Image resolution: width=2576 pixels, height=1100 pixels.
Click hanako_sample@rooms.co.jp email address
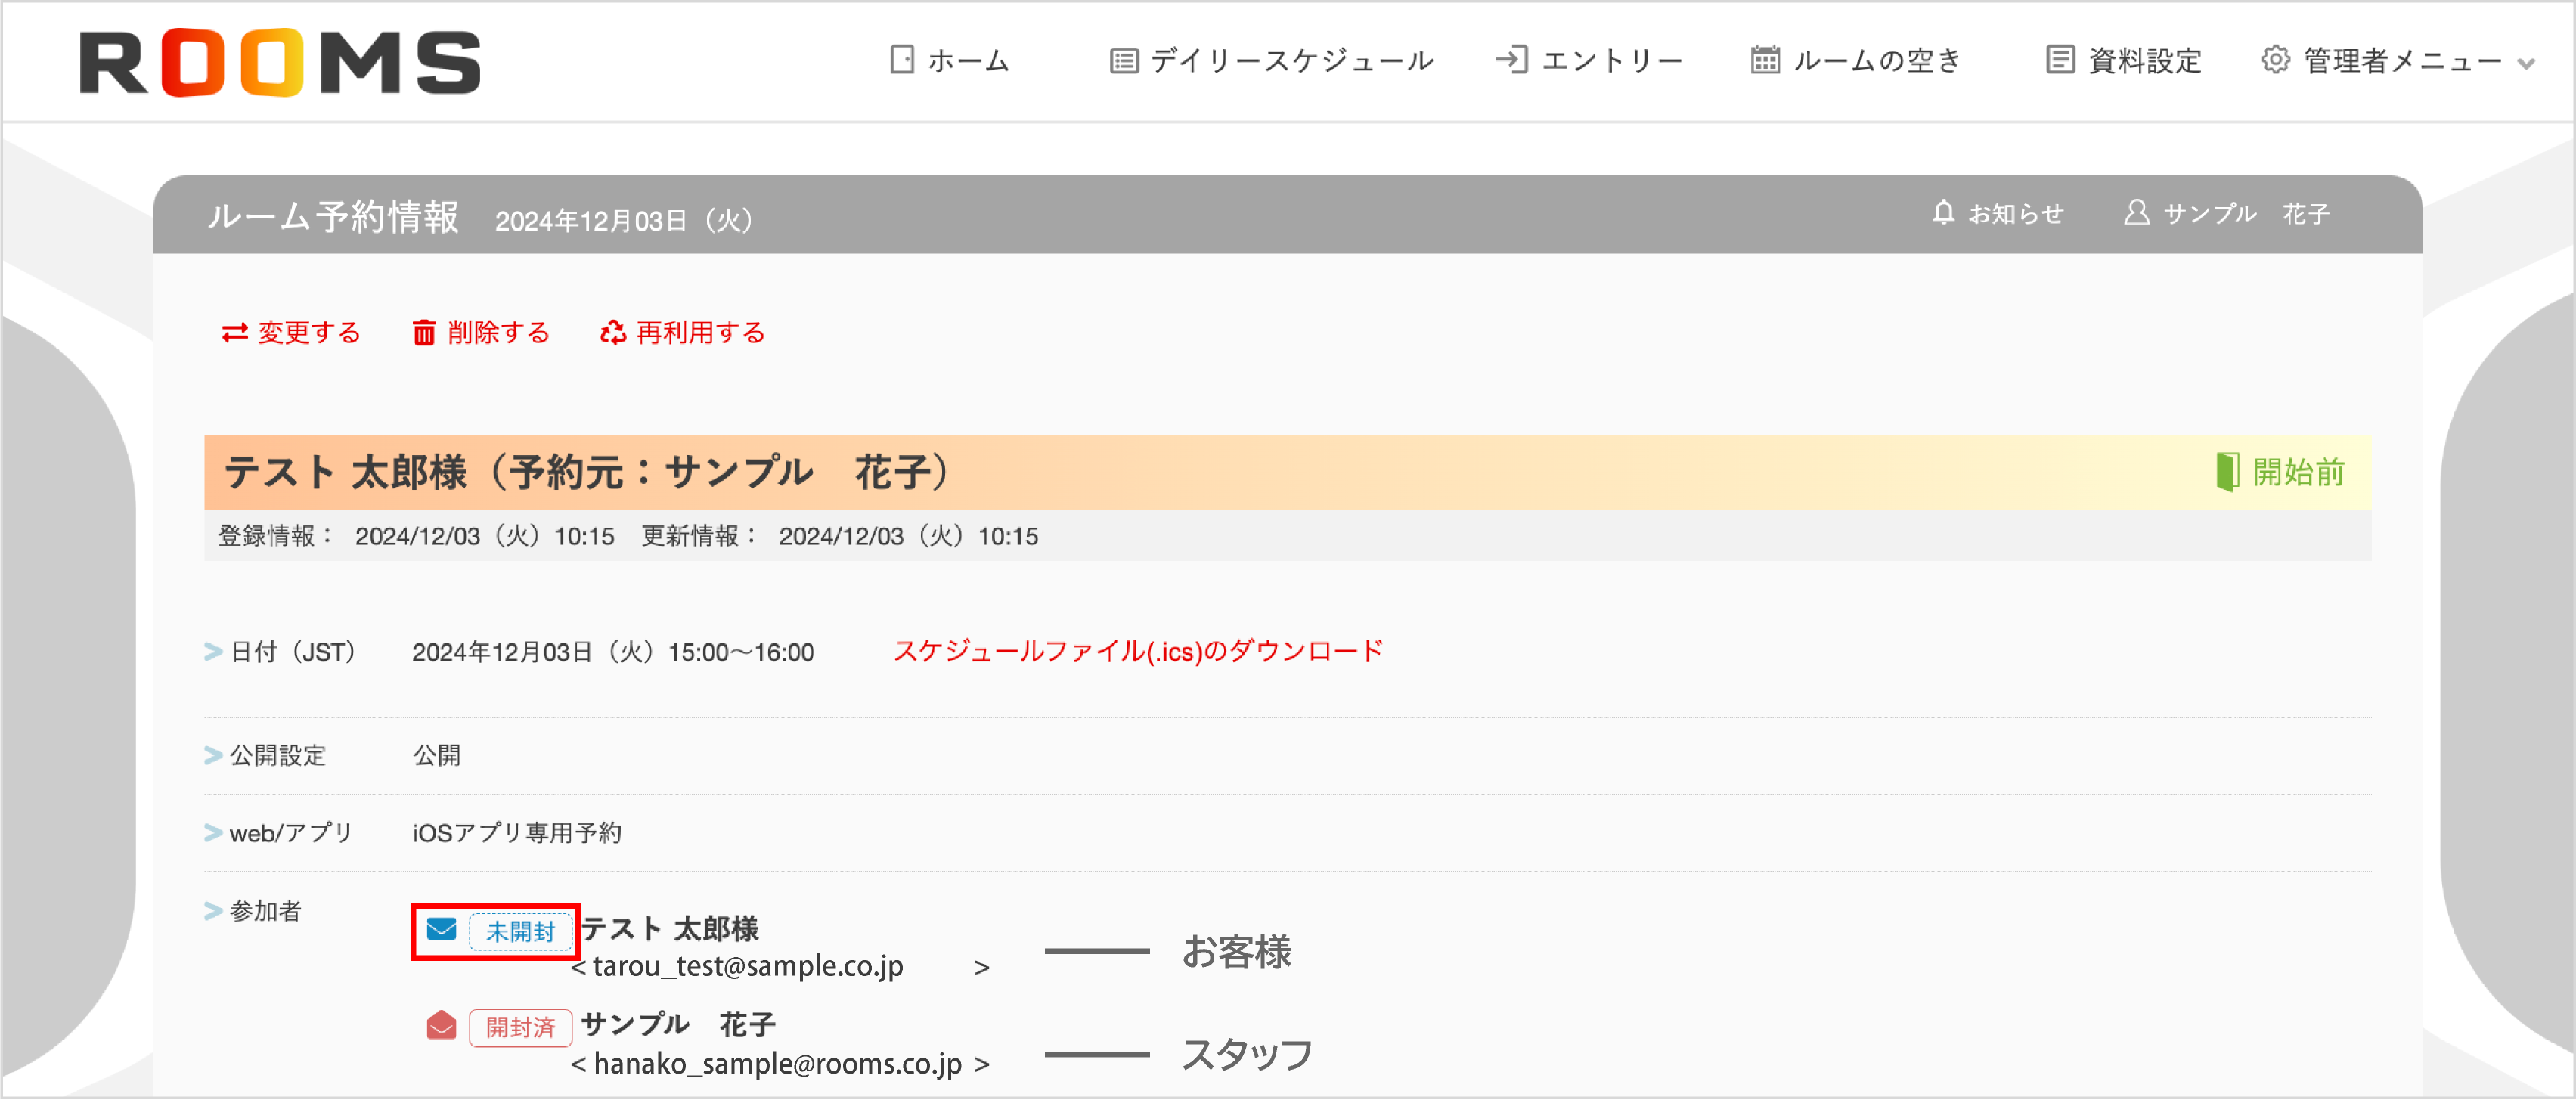click(778, 1064)
